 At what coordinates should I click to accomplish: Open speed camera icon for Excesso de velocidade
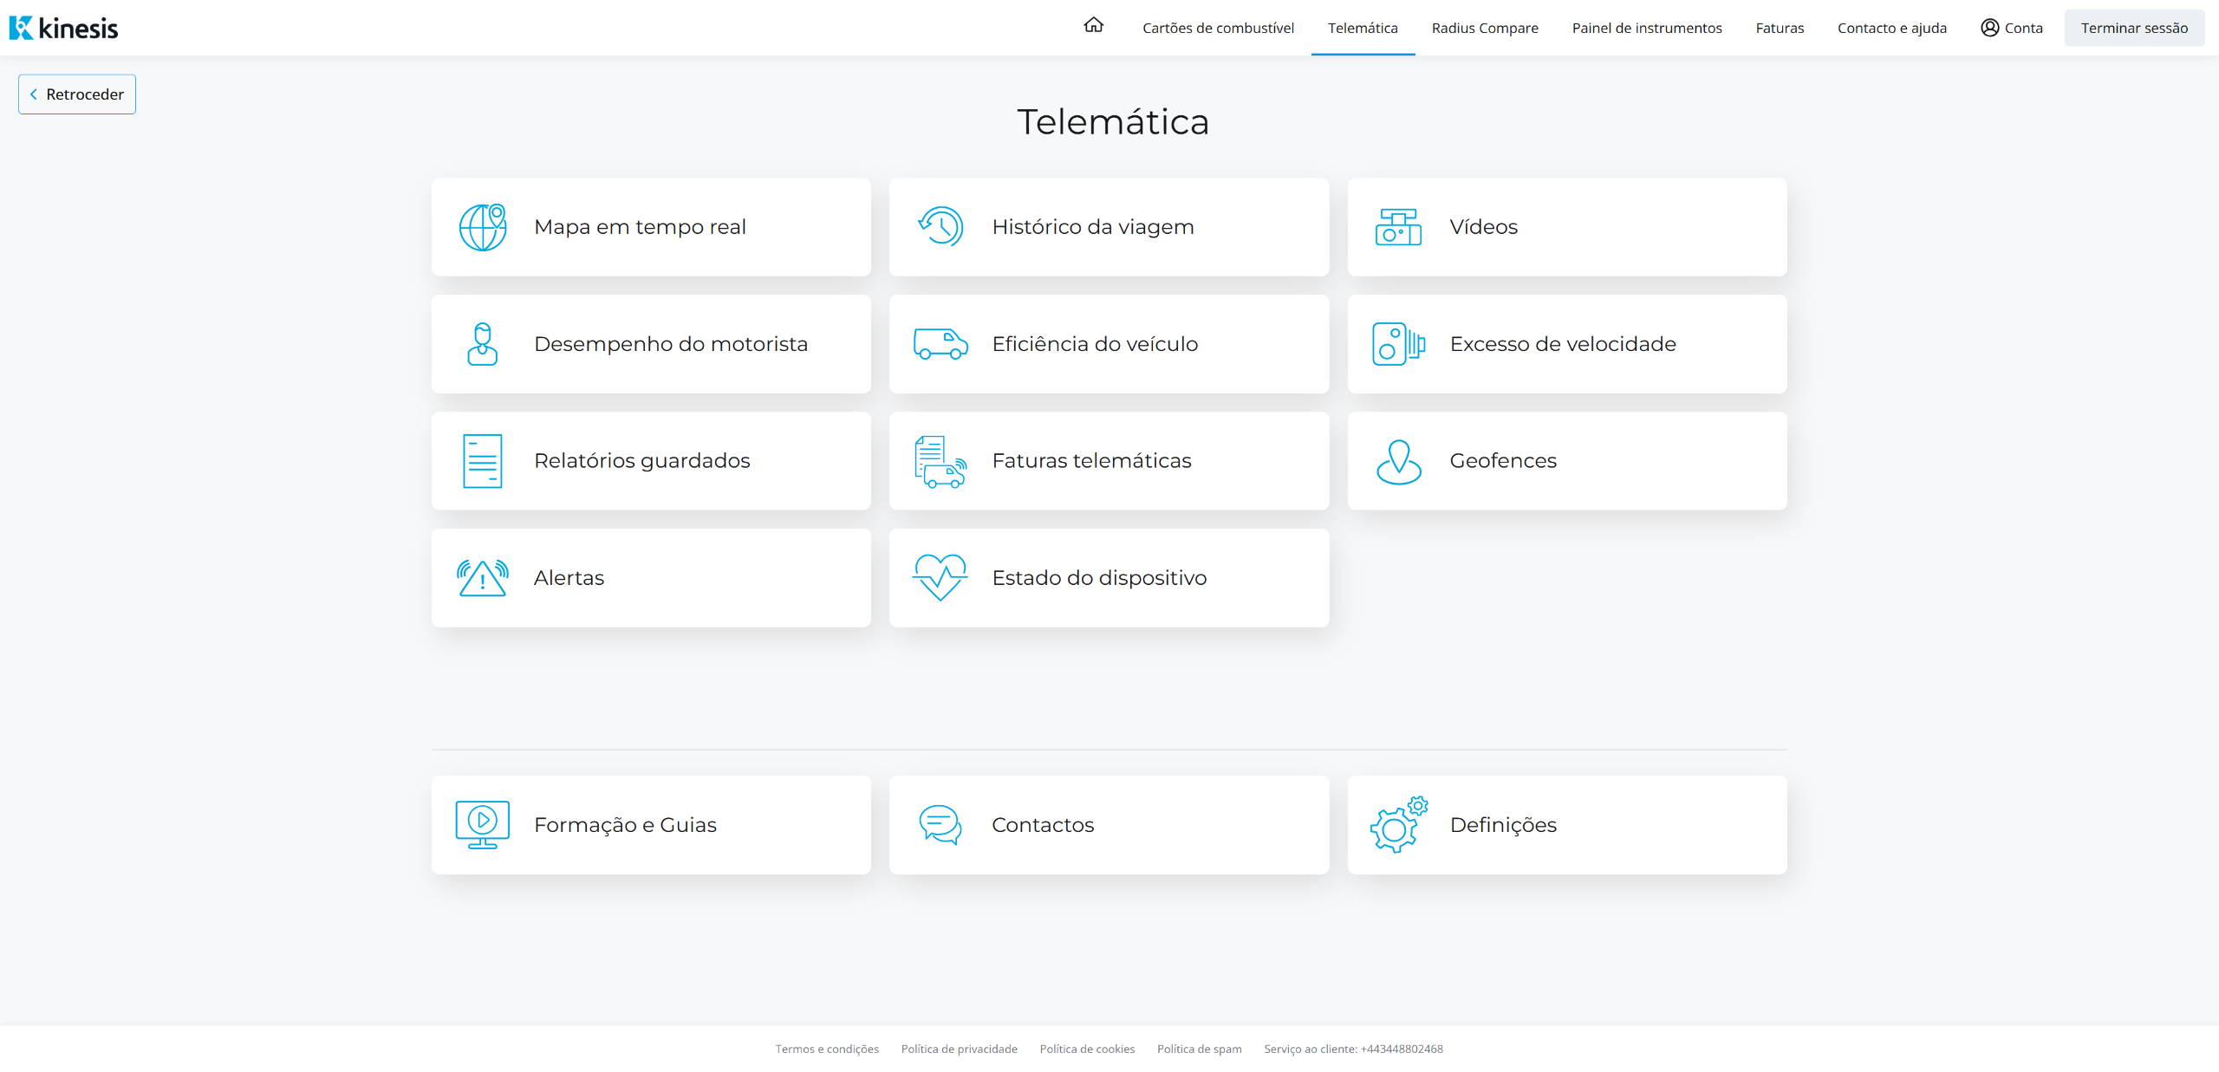coord(1398,344)
